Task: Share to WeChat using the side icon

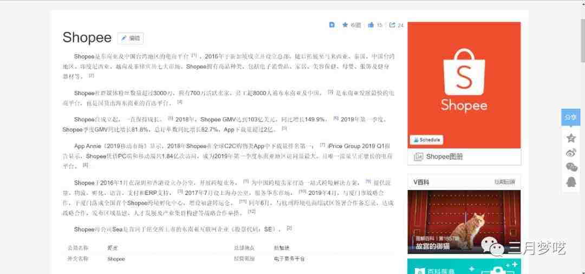Action: 571,167
